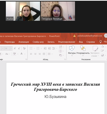
Task: Expand numbered list style dropdown arrow
Action: point(41,48)
